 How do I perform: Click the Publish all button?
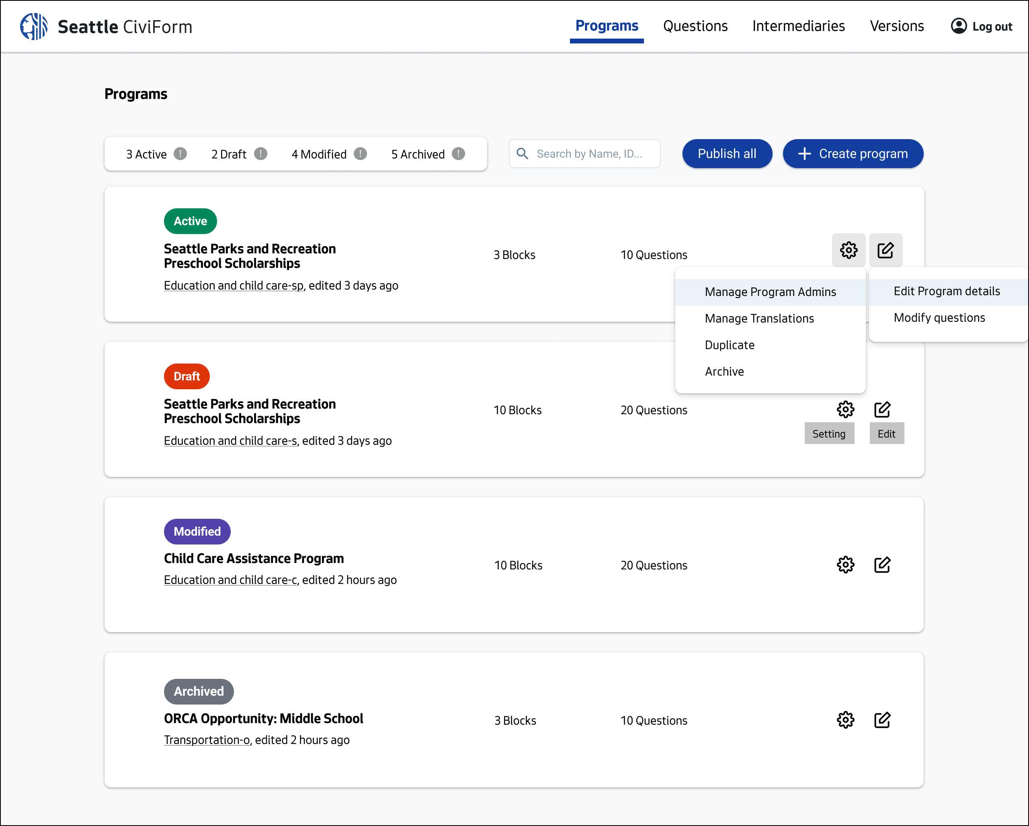coord(726,154)
